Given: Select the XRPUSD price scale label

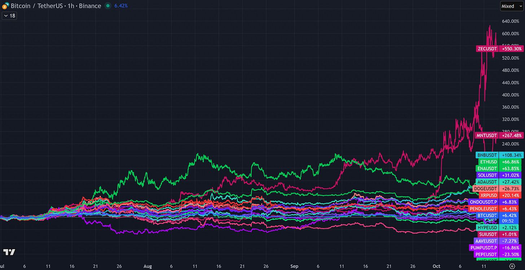Looking at the screenshot, I should pos(489,195).
